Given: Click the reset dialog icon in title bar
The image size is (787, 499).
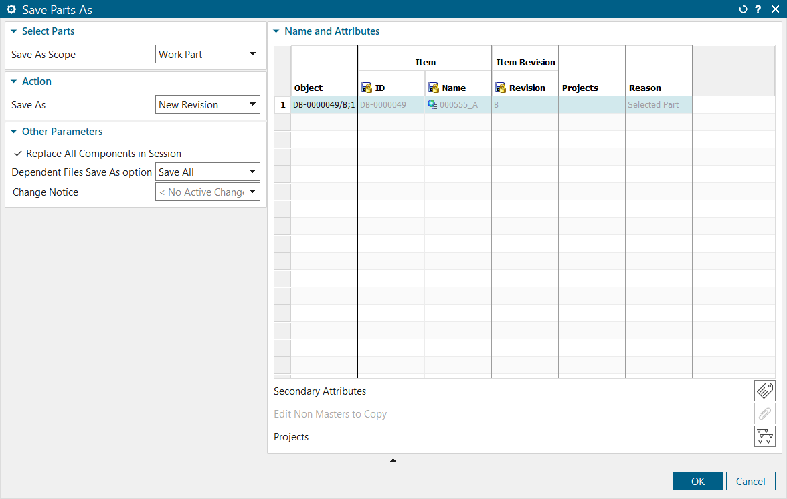Looking at the screenshot, I should [x=743, y=9].
